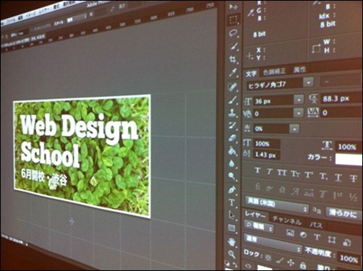Select the Pen tool
Screen dimensions: 363x271
[x=232, y=189]
